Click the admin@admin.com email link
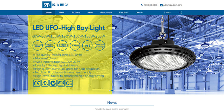The width and height of the screenshot is (224, 110). pyautogui.click(x=173, y=5)
